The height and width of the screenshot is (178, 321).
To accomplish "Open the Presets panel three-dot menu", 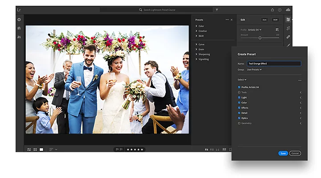I will 227,20.
